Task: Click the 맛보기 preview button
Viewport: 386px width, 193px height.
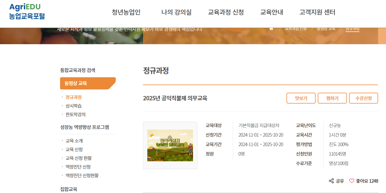Action: [301, 98]
